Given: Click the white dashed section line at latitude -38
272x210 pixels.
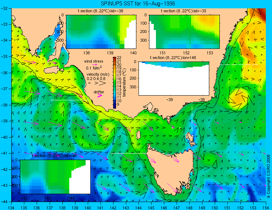Looking at the screenshot, I should click(70, 100).
